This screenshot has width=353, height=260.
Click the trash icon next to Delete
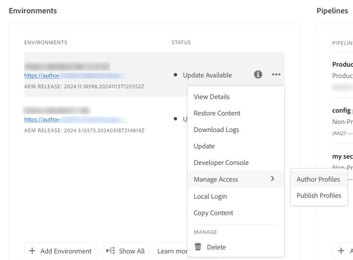(x=198, y=247)
